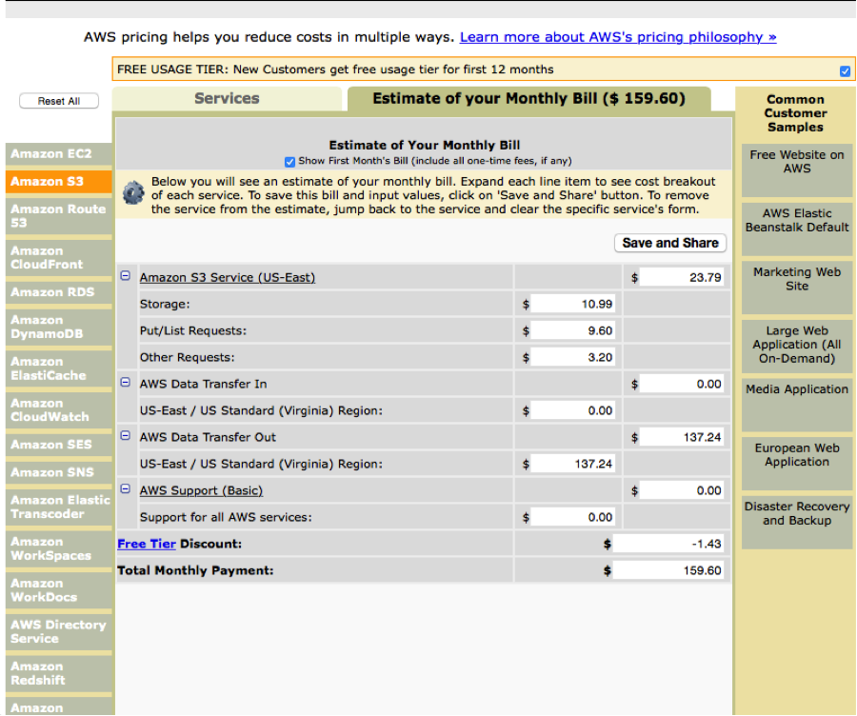Collapse the AWS Support (Basic) row
This screenshot has width=857, height=716.
point(125,488)
